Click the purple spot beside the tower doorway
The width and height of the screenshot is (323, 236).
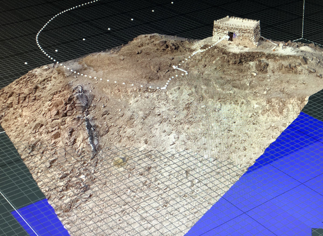tap(234, 35)
